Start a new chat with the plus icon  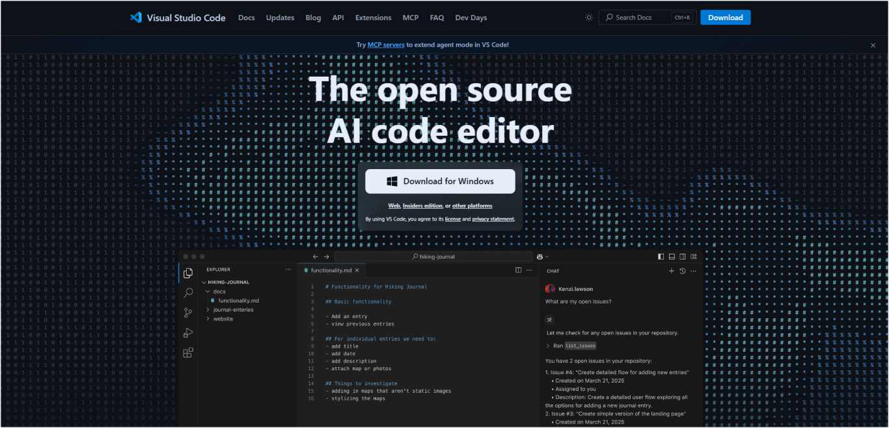pos(672,271)
